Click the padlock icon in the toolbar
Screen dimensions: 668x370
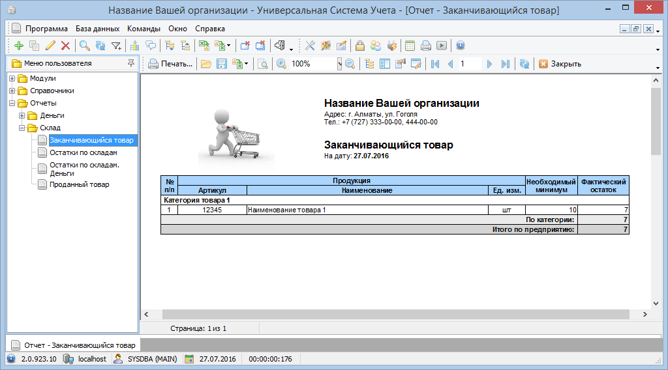(x=359, y=46)
